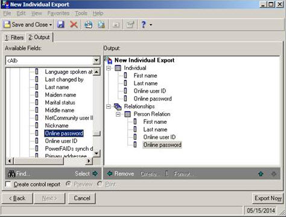Viewport: 286px width, 217px height.
Task: Select Online user ID under Individual
Action: [150, 91]
